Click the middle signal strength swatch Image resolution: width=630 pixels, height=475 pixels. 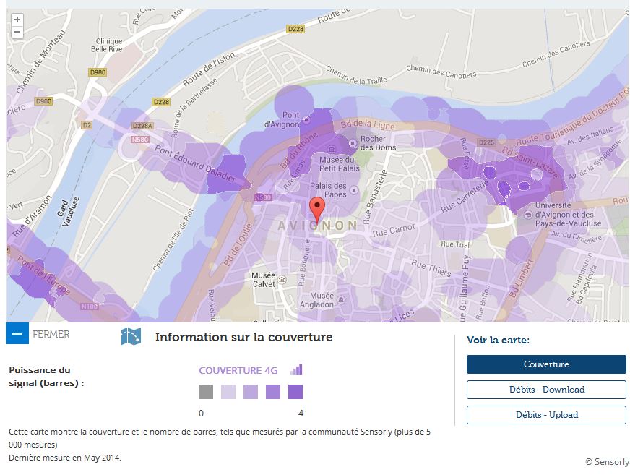251,393
